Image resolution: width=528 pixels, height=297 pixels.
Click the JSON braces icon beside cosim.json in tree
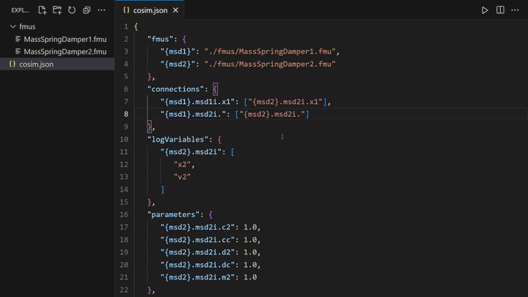pyautogui.click(x=12, y=64)
